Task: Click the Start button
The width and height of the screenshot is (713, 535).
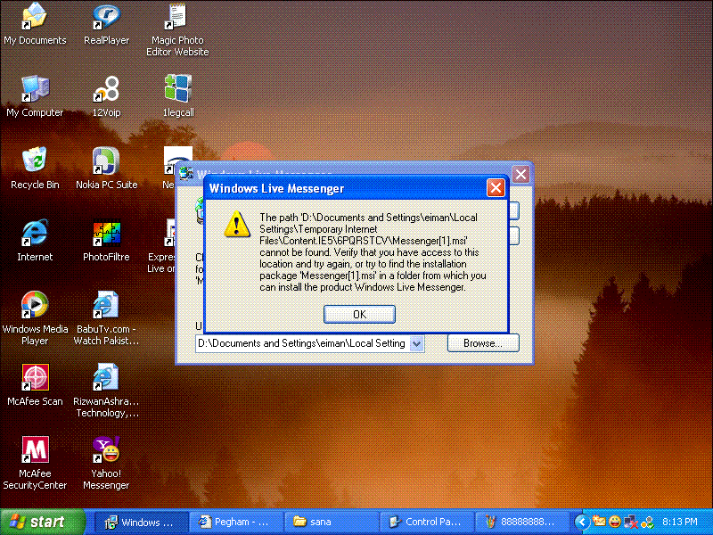Action: (43, 522)
